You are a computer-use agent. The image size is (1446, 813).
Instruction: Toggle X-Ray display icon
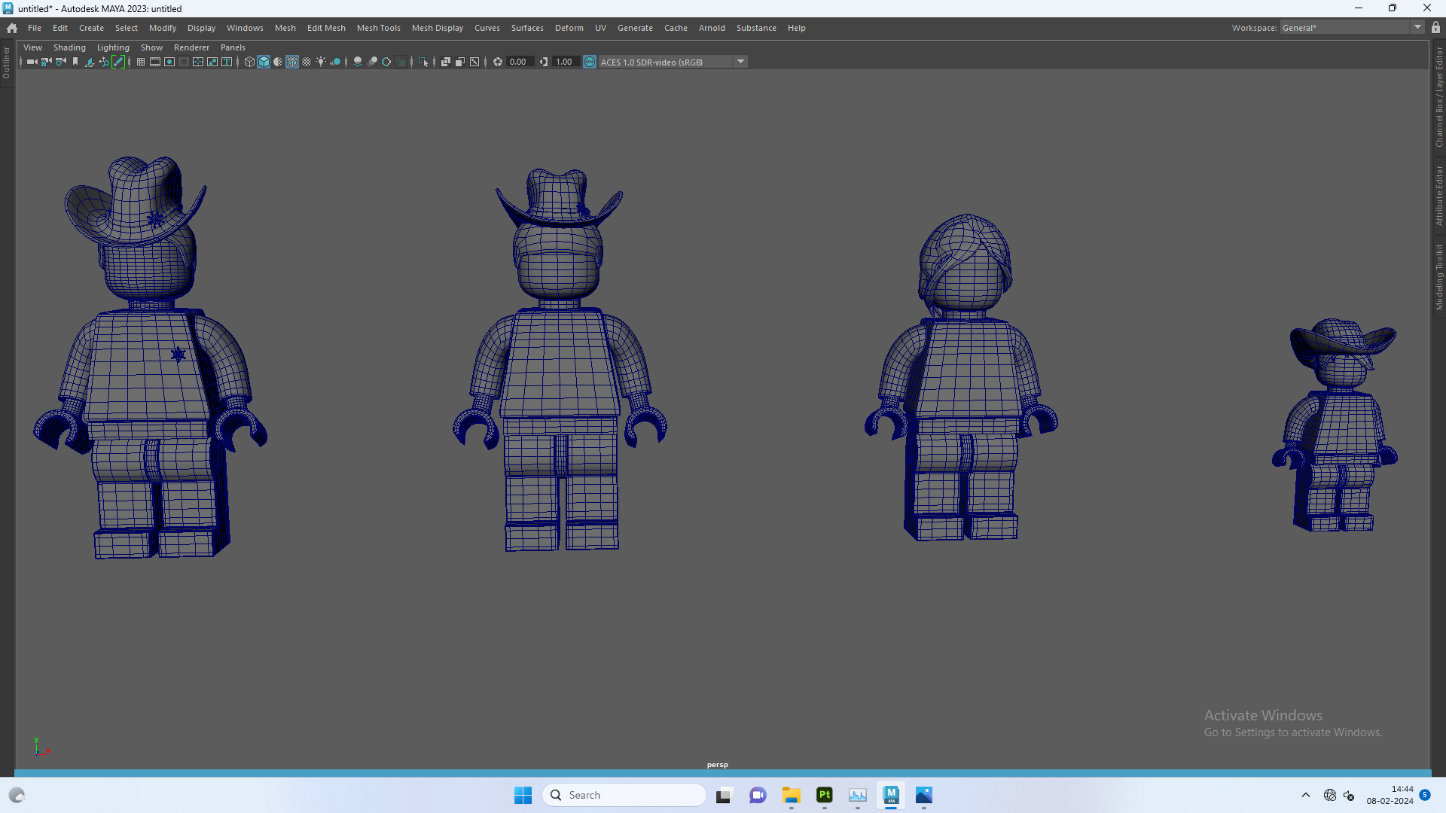[x=446, y=62]
